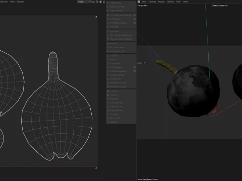Click the Remove UV Pins command
242x181 pixels.
121,7
